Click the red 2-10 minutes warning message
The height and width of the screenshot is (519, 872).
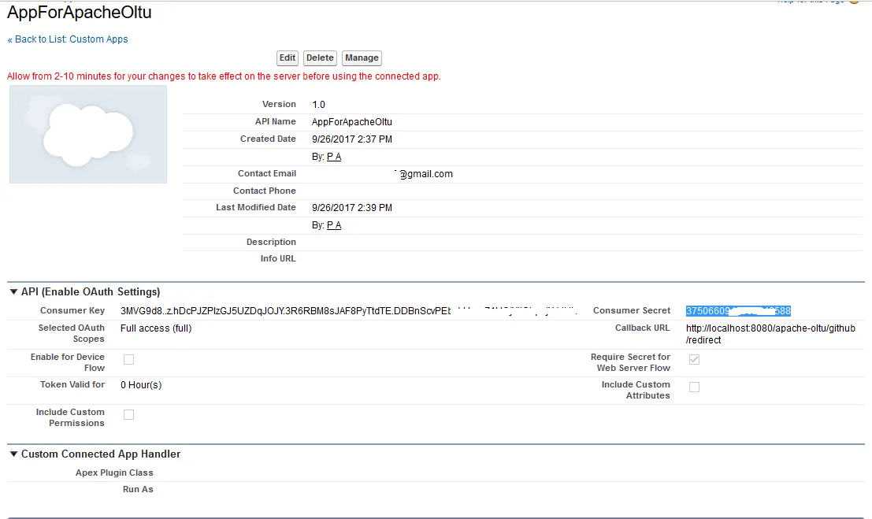point(224,76)
